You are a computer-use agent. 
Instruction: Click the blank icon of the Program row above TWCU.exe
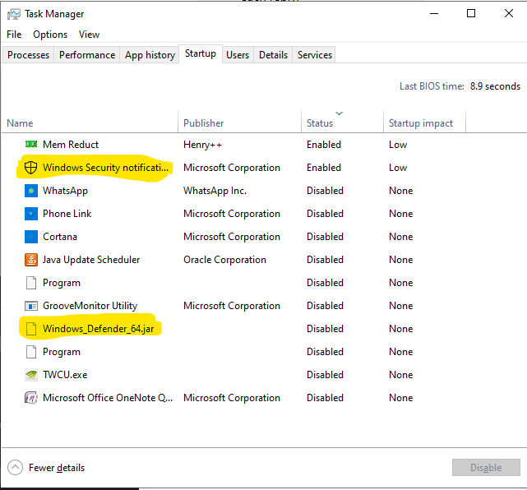click(x=31, y=352)
